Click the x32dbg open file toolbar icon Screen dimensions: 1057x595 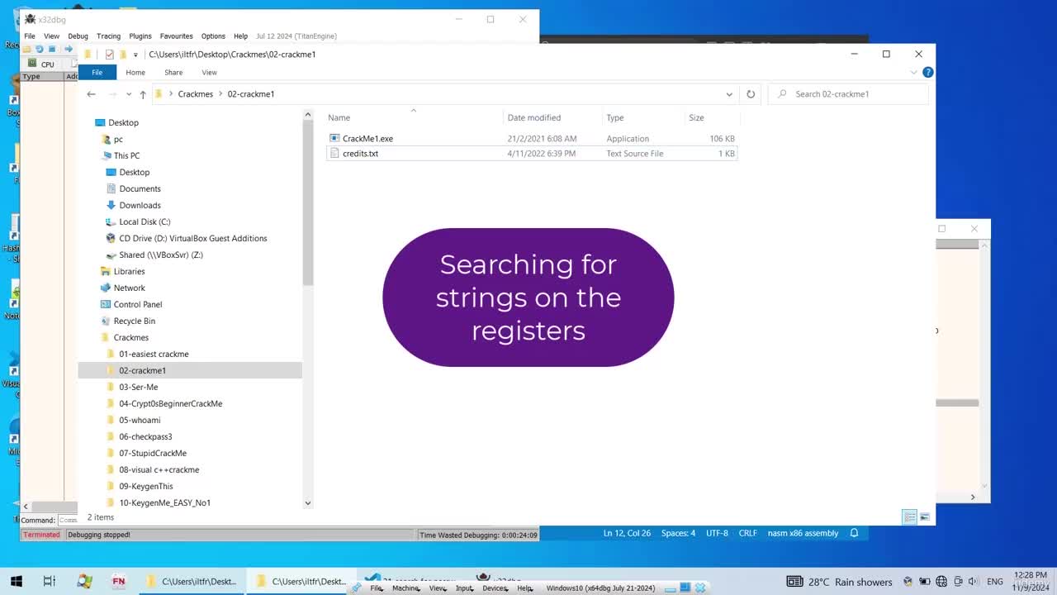[27, 50]
